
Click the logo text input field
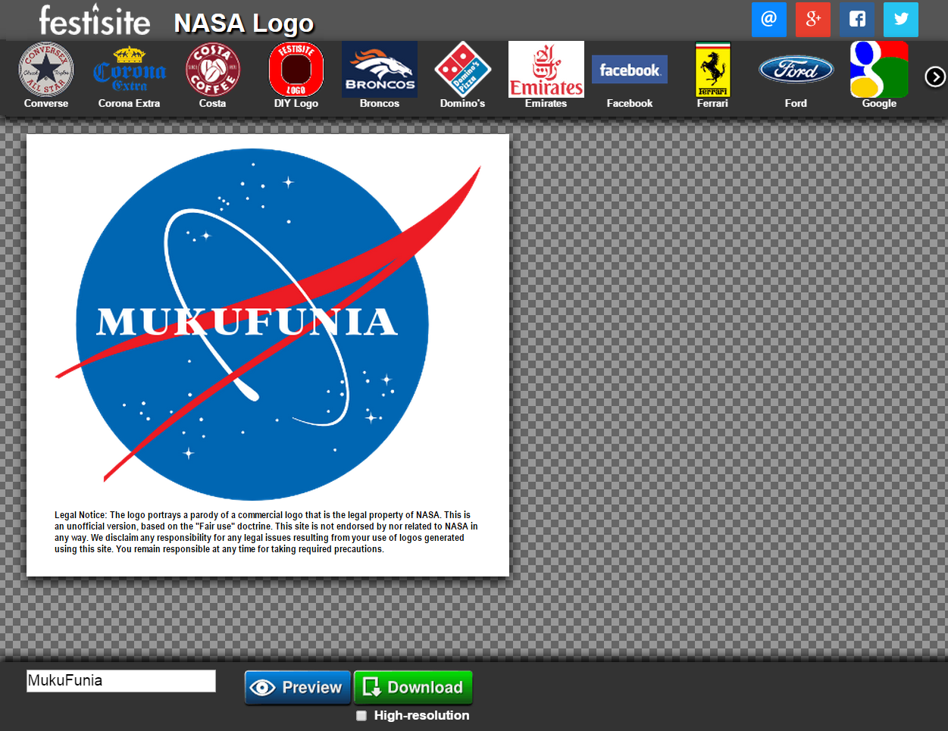click(x=121, y=680)
